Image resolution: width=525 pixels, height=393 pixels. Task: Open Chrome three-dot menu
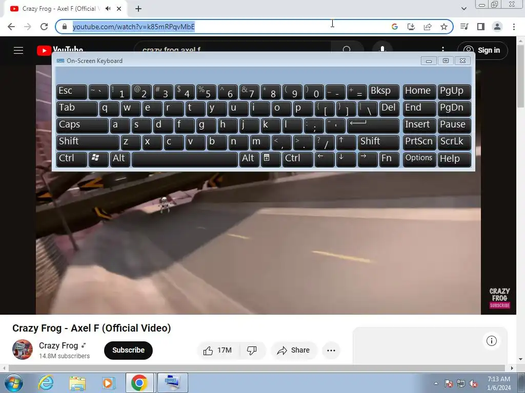[514, 27]
